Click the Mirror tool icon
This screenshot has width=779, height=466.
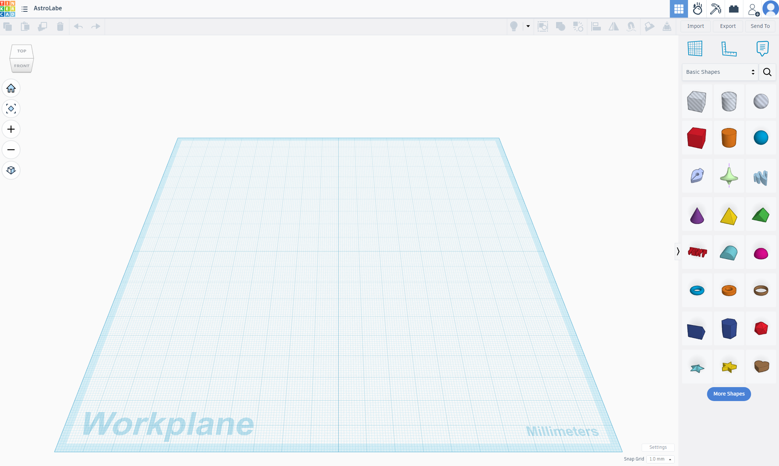coord(614,26)
